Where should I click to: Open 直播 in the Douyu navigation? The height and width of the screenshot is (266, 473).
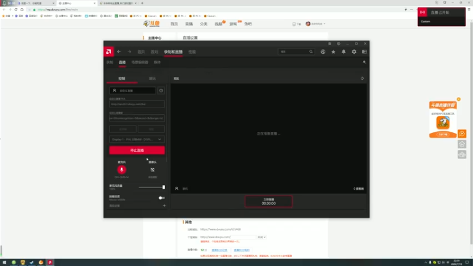[x=189, y=24]
